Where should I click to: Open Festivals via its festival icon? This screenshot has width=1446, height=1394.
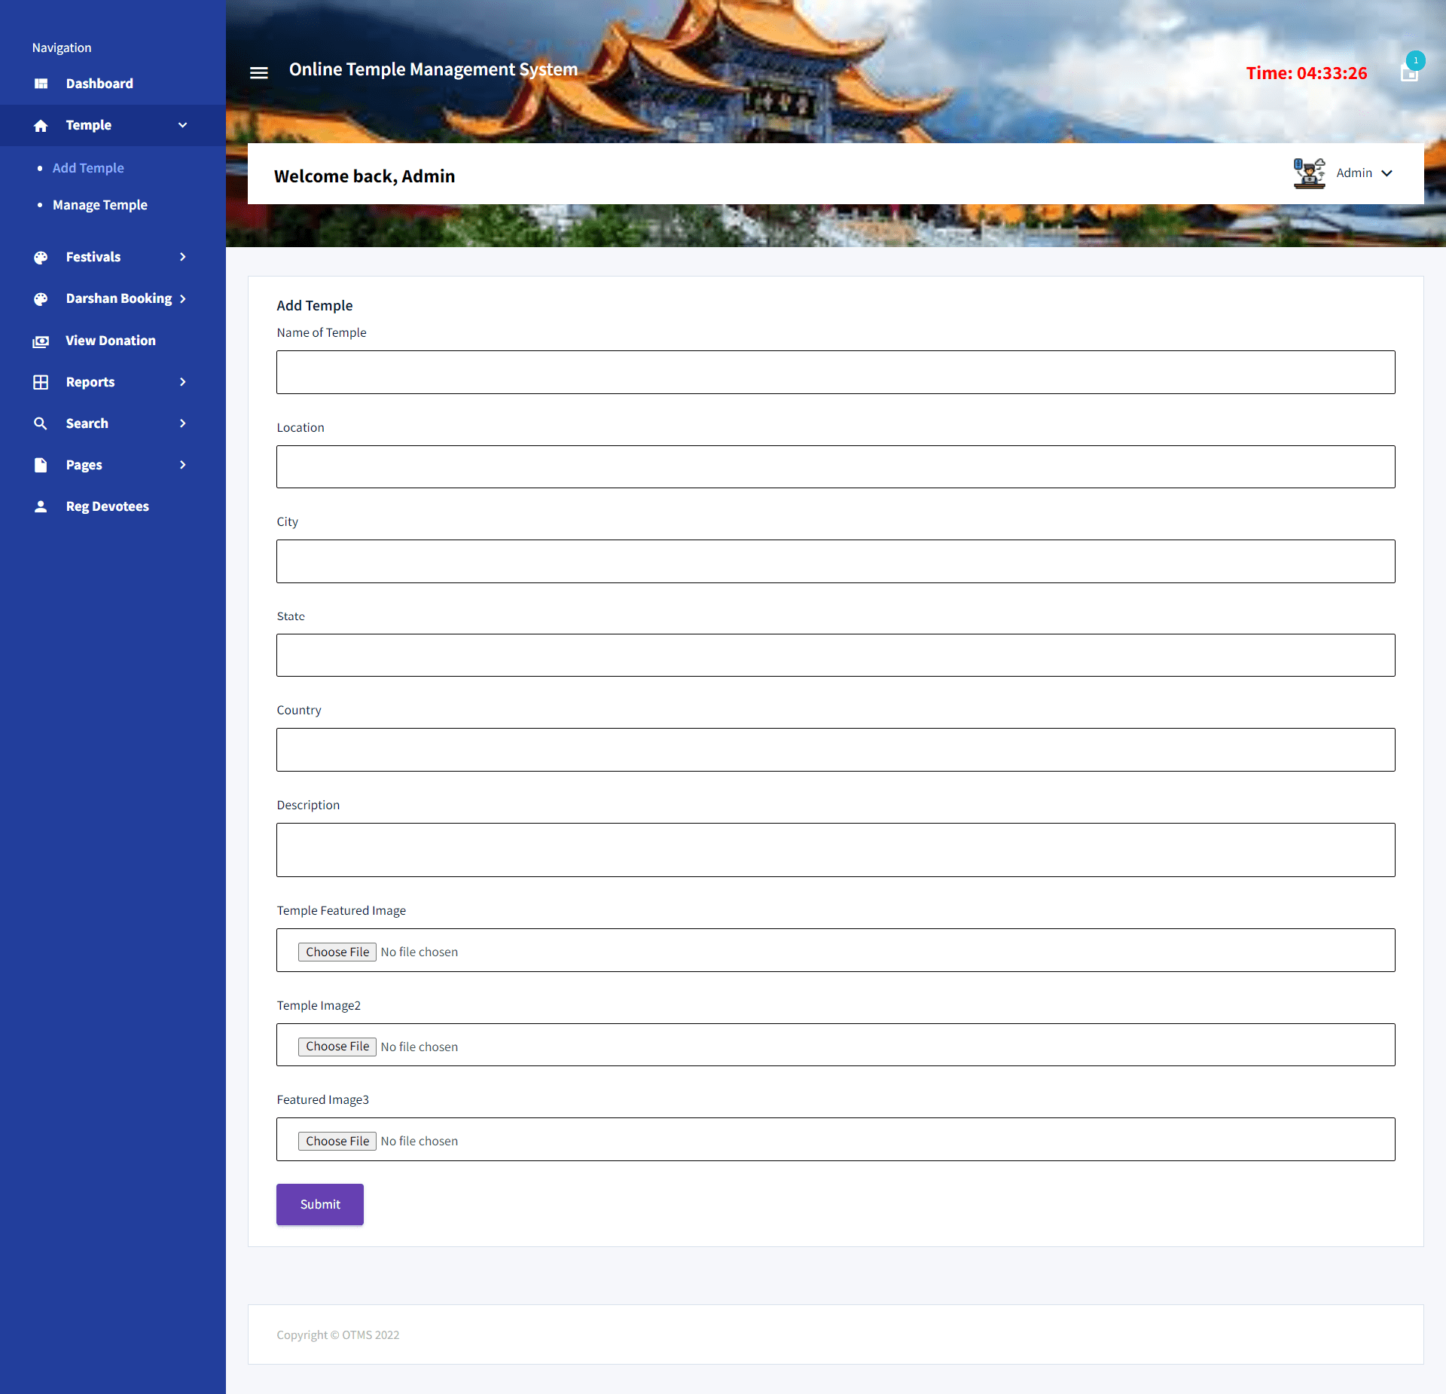coord(41,256)
